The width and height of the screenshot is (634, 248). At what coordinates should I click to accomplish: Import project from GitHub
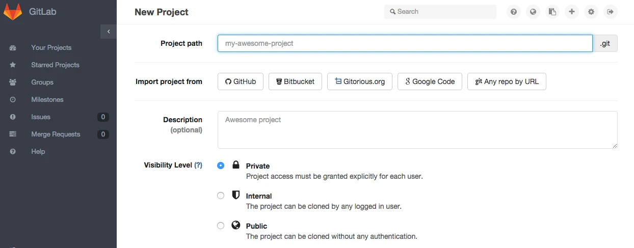[241, 81]
